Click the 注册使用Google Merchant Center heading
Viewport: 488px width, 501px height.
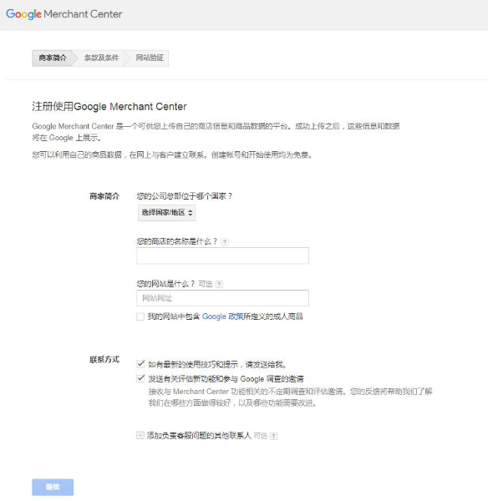(109, 106)
